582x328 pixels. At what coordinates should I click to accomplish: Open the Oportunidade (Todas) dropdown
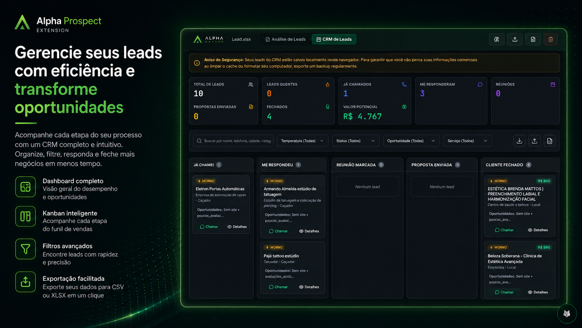point(411,141)
